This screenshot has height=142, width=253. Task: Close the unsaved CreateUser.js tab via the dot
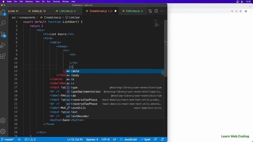[x=115, y=11]
